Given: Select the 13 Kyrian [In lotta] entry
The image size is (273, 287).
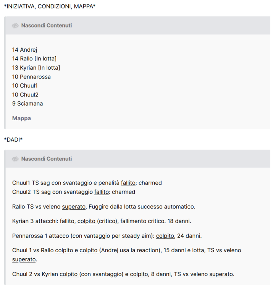Looking at the screenshot, I should point(36,68).
